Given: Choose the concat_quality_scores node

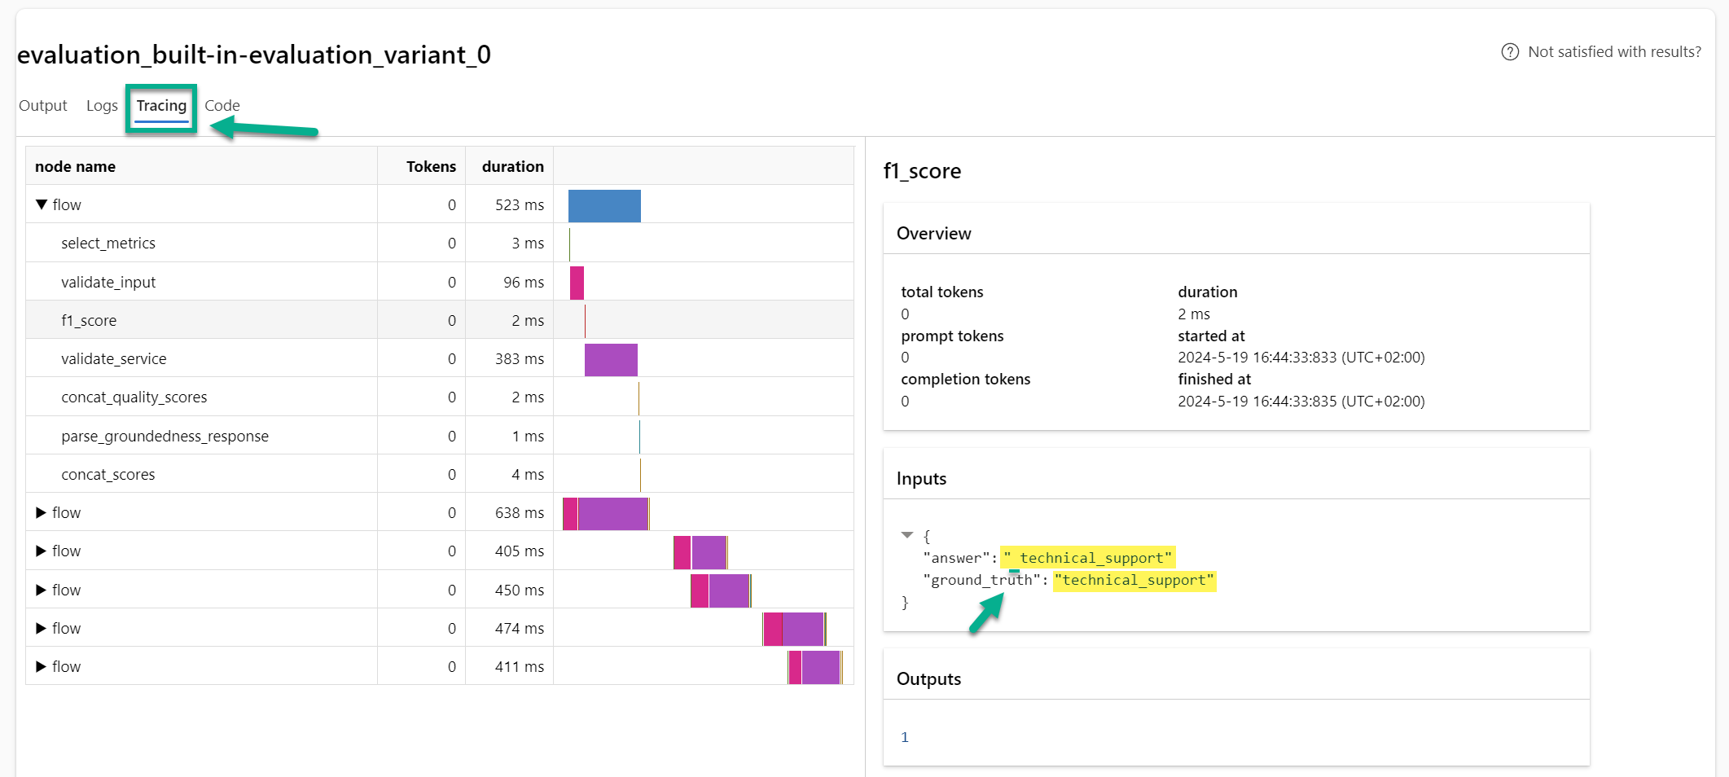Looking at the screenshot, I should (134, 397).
